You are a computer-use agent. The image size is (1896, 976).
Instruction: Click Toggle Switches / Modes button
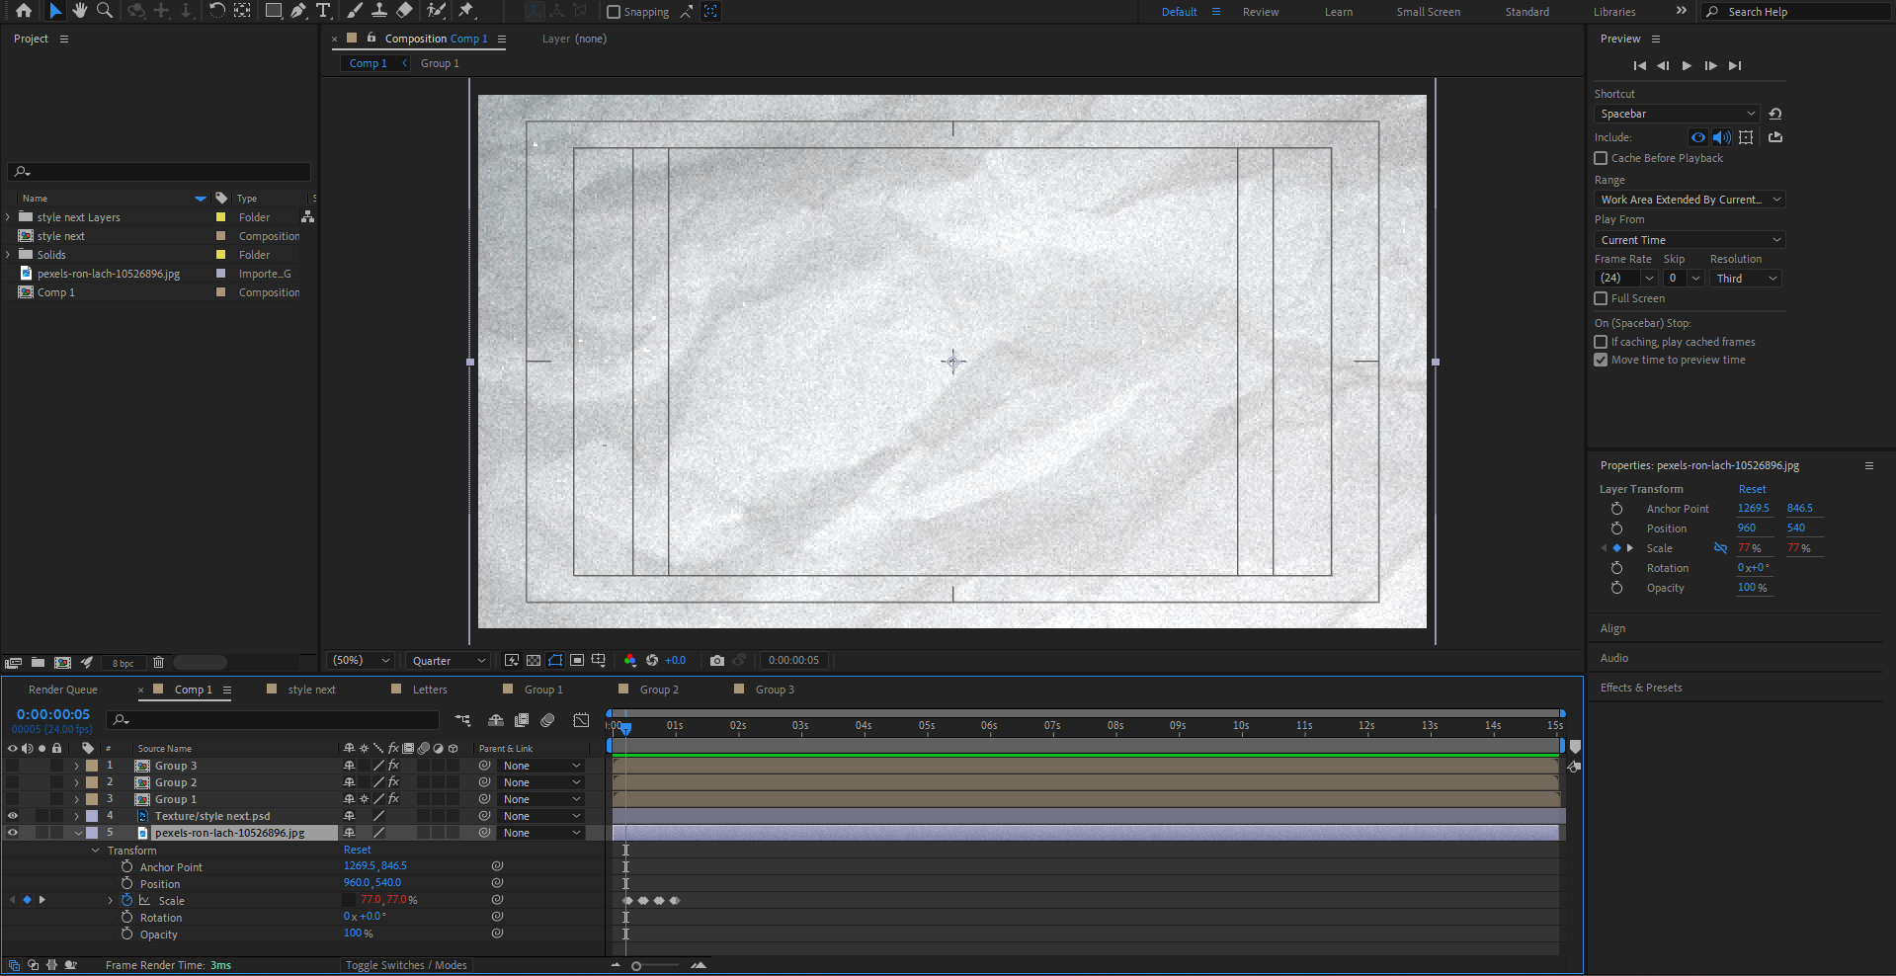pos(406,965)
